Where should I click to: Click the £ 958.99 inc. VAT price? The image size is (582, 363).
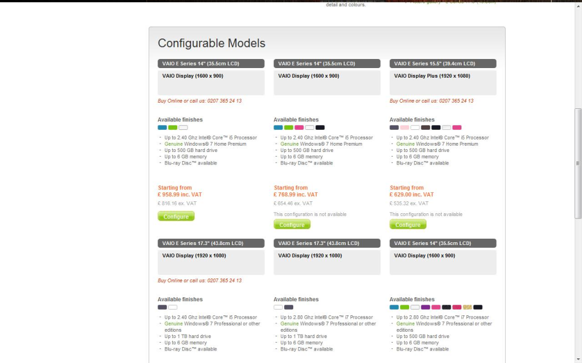coord(180,195)
